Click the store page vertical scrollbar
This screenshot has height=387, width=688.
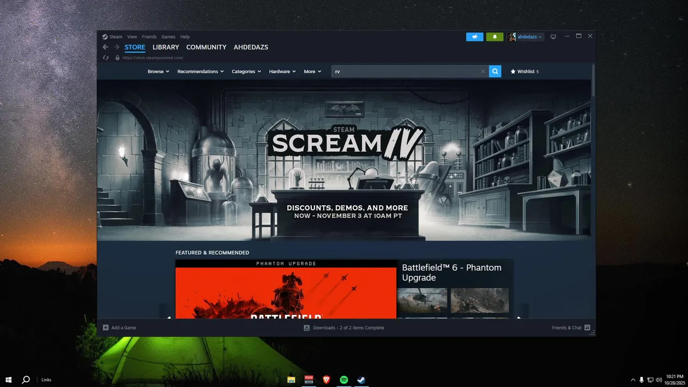click(x=593, y=81)
